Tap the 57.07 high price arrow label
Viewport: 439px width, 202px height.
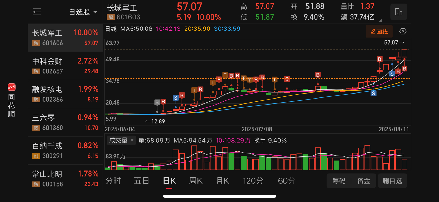(x=394, y=43)
